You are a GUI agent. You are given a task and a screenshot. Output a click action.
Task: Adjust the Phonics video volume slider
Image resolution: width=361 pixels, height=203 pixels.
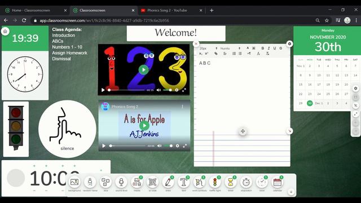tap(168, 146)
